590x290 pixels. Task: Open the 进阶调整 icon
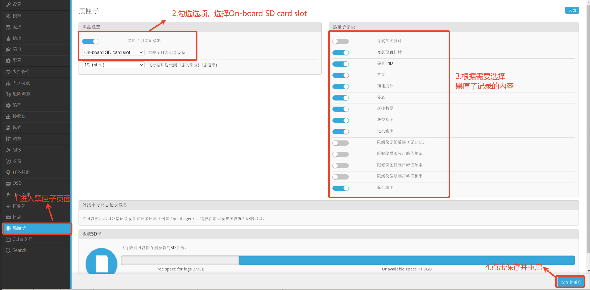click(x=8, y=94)
